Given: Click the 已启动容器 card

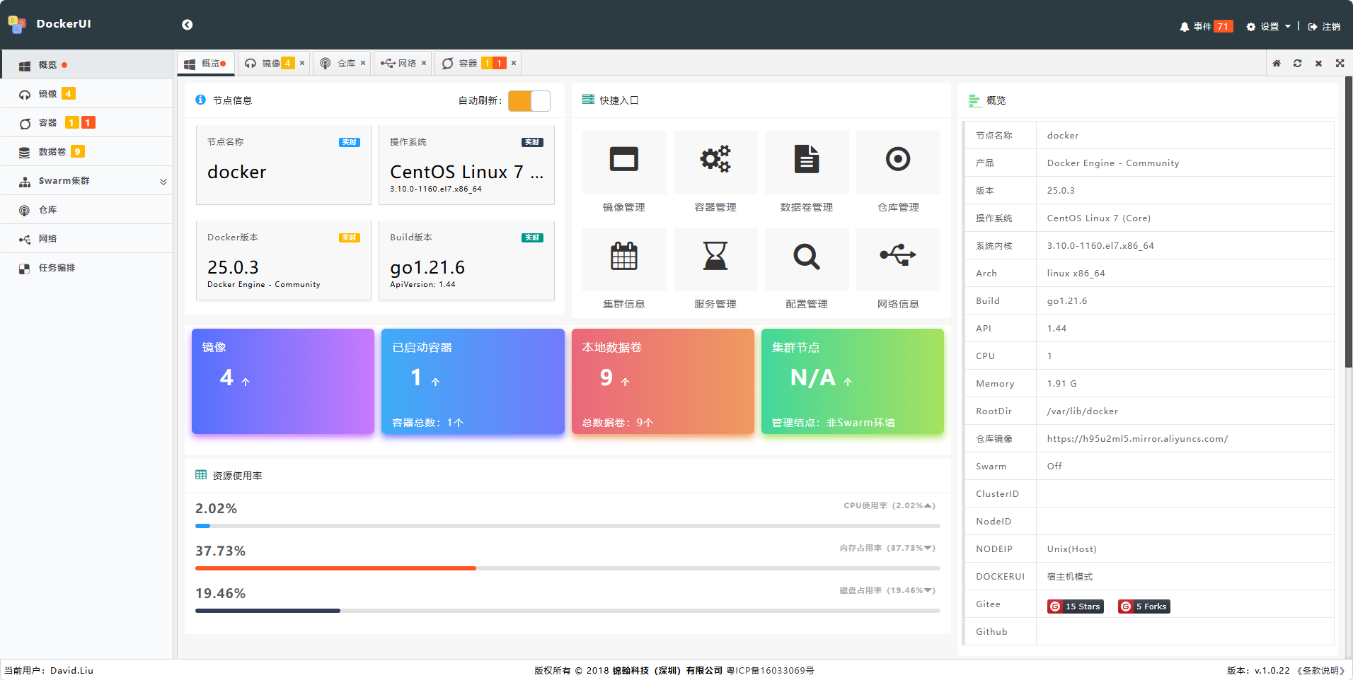Looking at the screenshot, I should click(473, 381).
